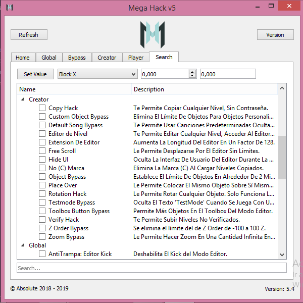Click the second 0,000 value field
The height and width of the screenshot is (303, 303).
point(228,74)
